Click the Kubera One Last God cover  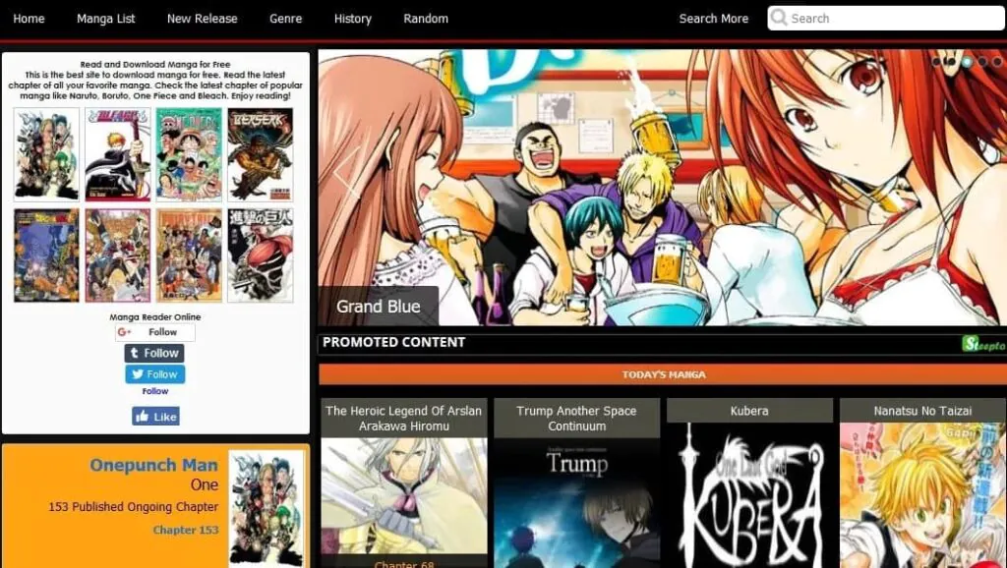(x=749, y=495)
